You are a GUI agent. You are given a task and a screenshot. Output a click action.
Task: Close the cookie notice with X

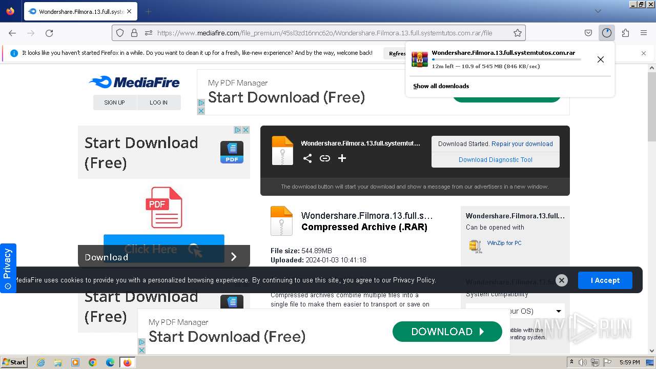coord(562,280)
